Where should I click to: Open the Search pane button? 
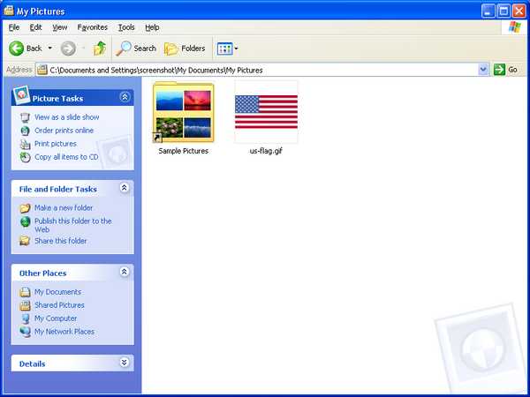(136, 49)
